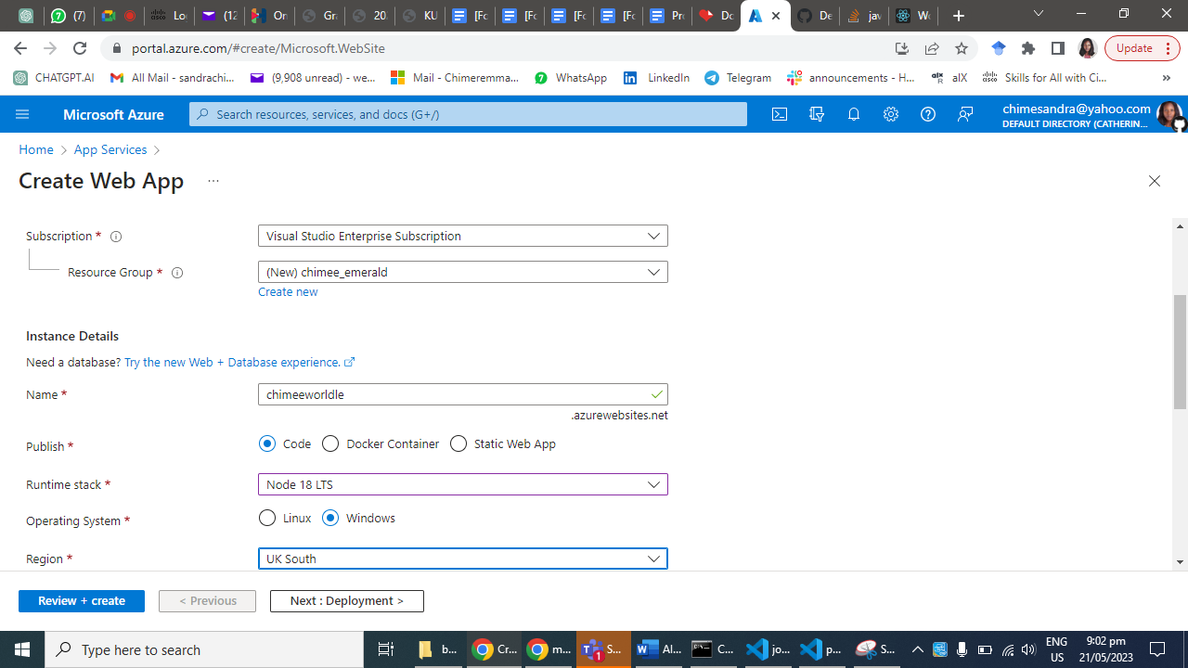Show info tooltip for Subscription

[116, 237]
